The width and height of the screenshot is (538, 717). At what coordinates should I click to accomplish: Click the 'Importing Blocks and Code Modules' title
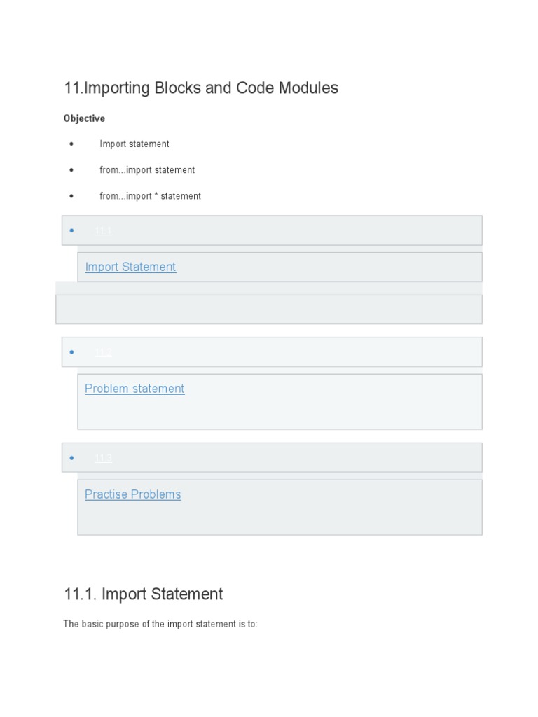pos(201,88)
